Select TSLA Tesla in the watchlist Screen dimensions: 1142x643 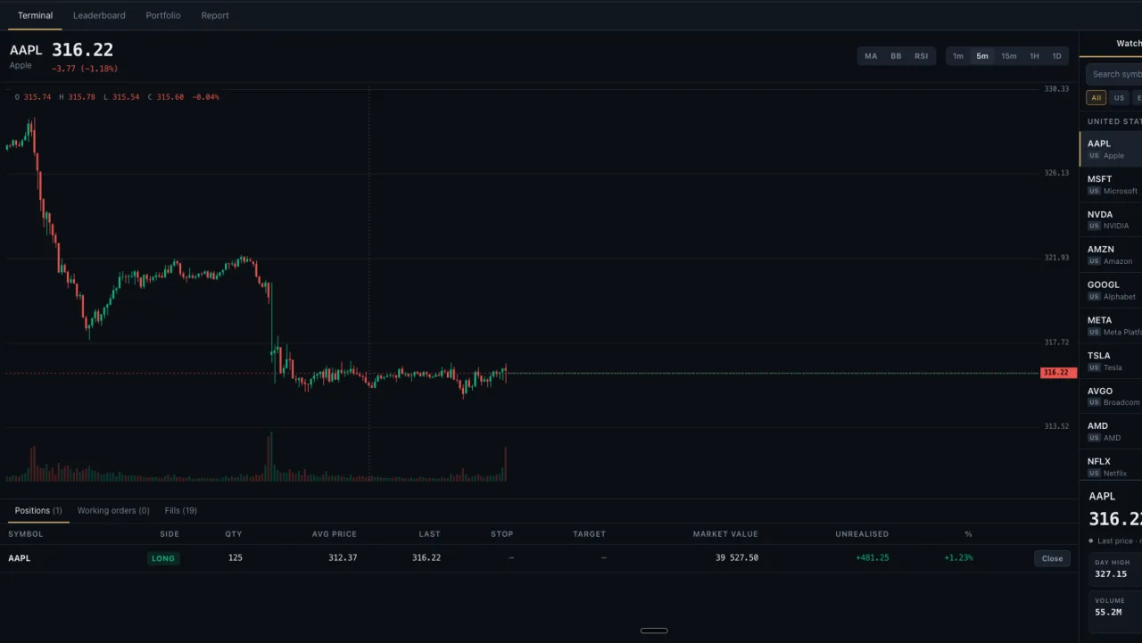(x=1111, y=361)
